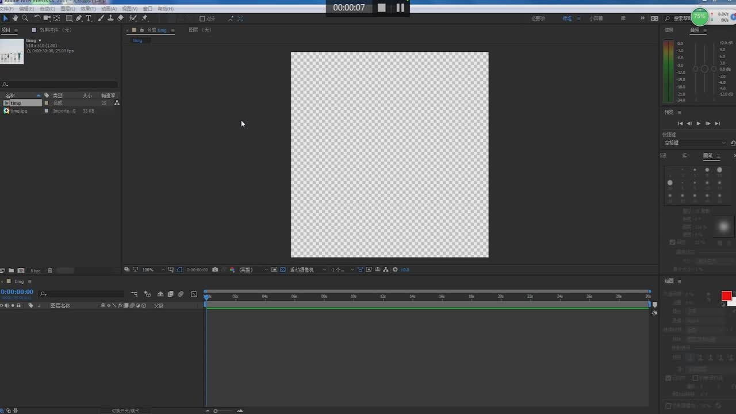Click the Reset Exposure icon
The image size is (736, 414).
click(x=394, y=270)
